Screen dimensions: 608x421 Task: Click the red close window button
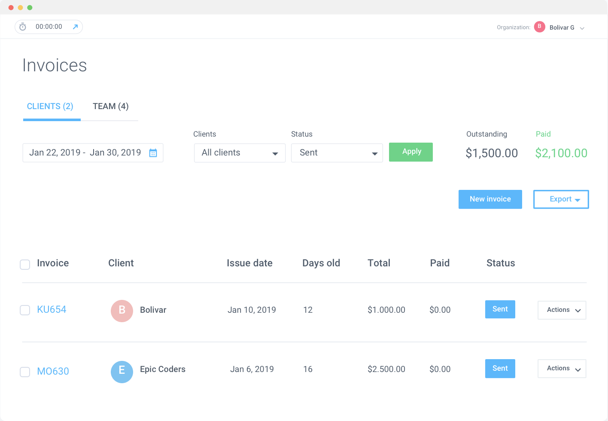[x=11, y=7]
